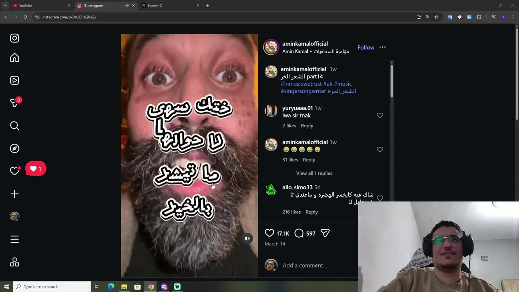Click allo_simo33's green avatar

tap(271, 190)
